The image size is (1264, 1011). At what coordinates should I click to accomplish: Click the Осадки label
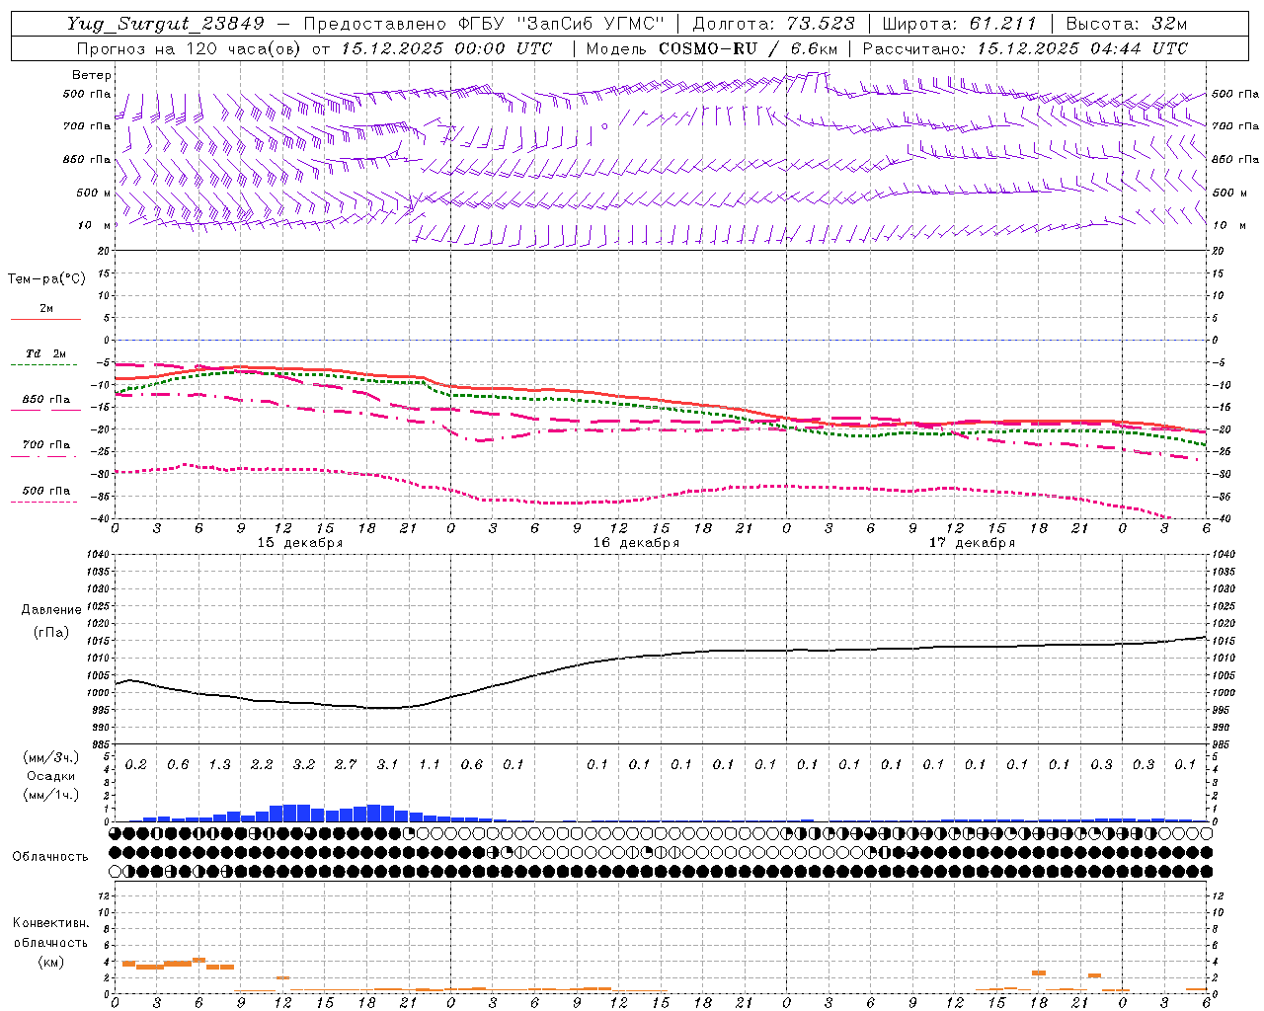51,776
